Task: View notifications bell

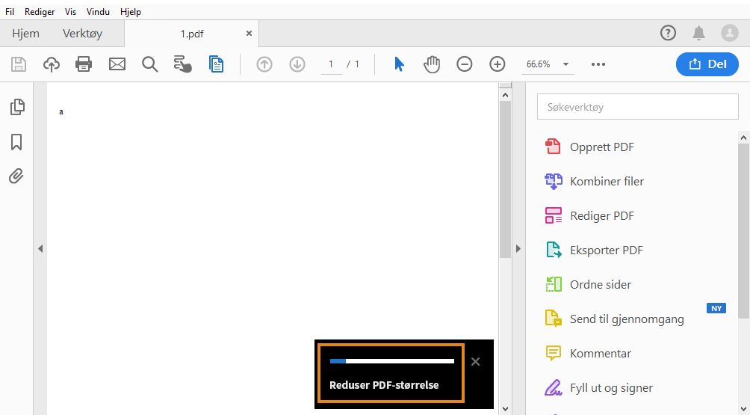Action: 698,33
